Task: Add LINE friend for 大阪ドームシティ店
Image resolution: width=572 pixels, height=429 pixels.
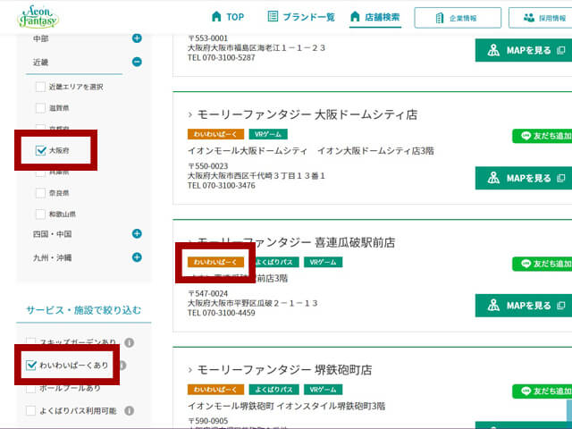Action: (543, 136)
